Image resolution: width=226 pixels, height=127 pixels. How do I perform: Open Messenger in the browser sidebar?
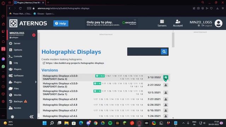tap(3, 59)
